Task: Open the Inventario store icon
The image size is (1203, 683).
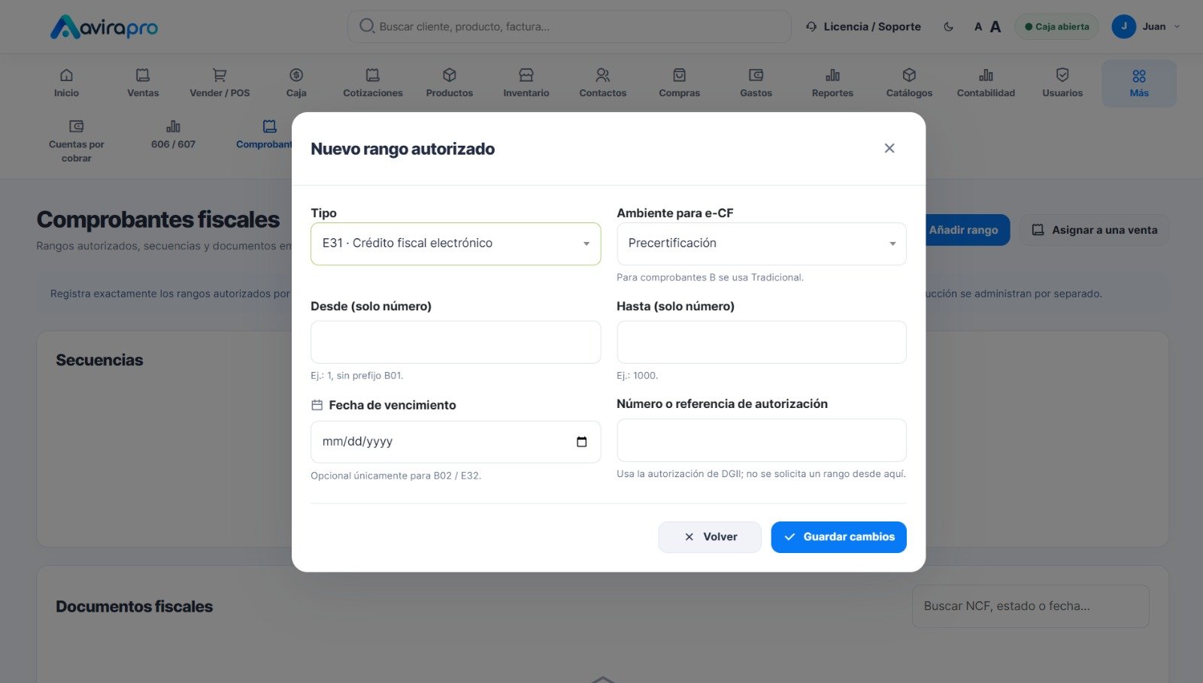Action: (x=526, y=75)
